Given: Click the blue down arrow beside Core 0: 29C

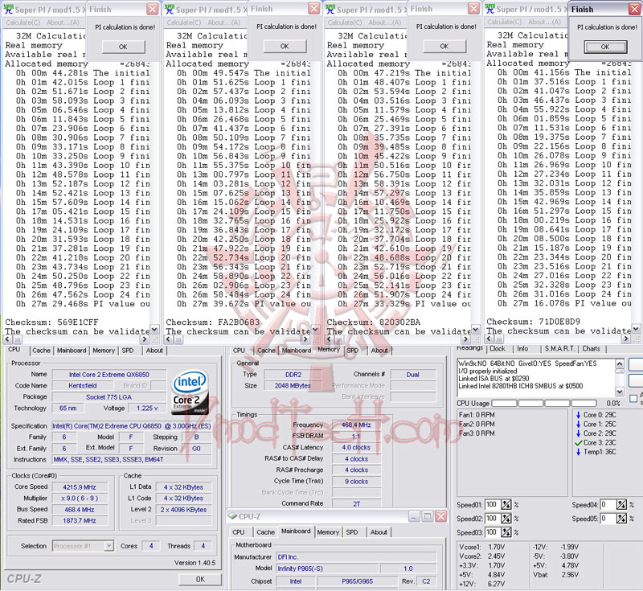Looking at the screenshot, I should (578, 415).
